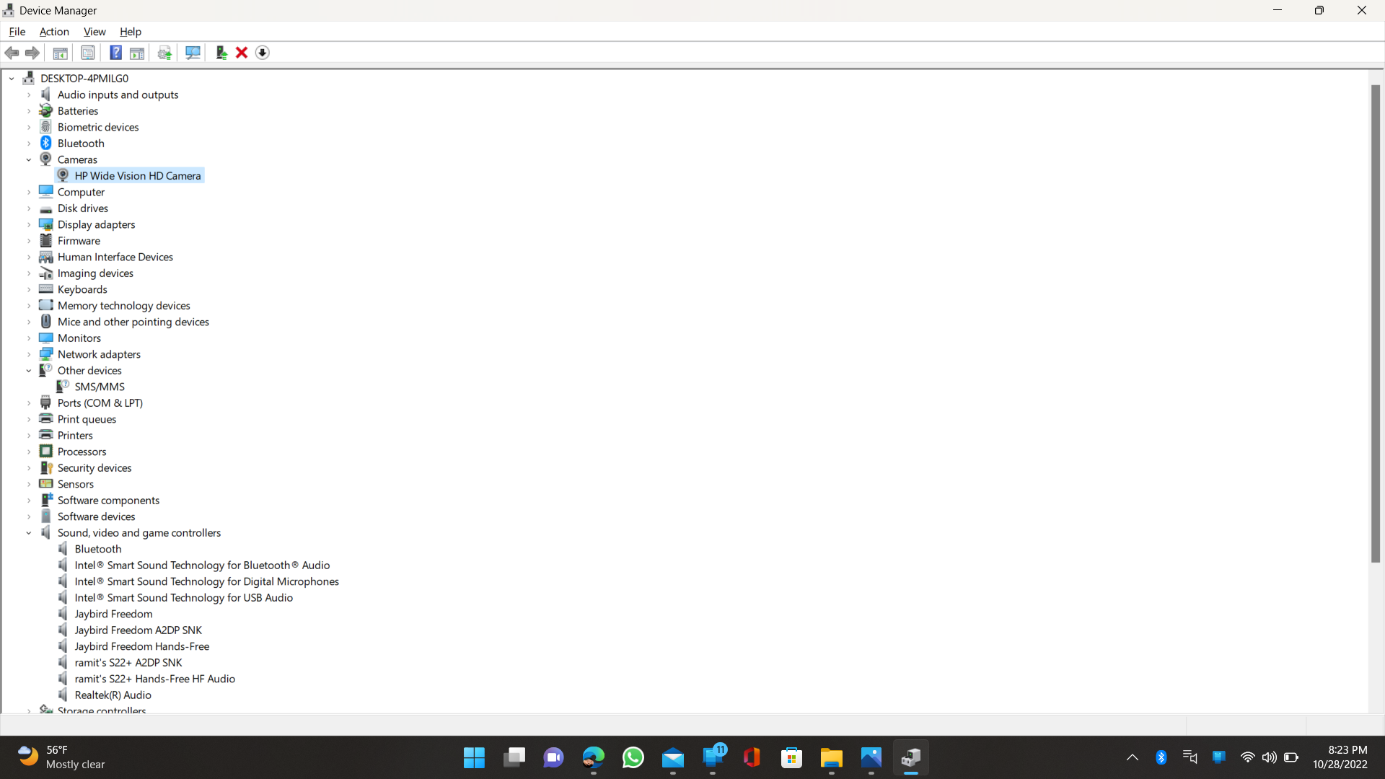This screenshot has width=1385, height=779.
Task: Scan for hardware changes
Action: click(x=193, y=53)
